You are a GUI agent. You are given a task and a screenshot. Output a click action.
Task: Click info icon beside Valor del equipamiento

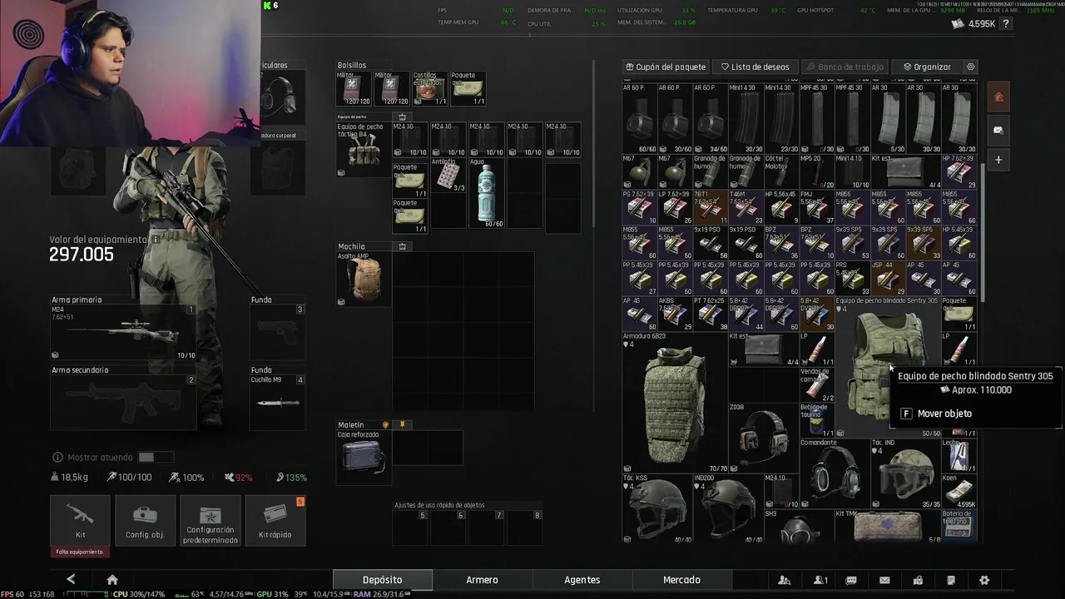tap(155, 240)
